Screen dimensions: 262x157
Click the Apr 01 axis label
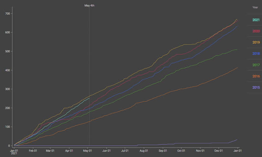69,150
